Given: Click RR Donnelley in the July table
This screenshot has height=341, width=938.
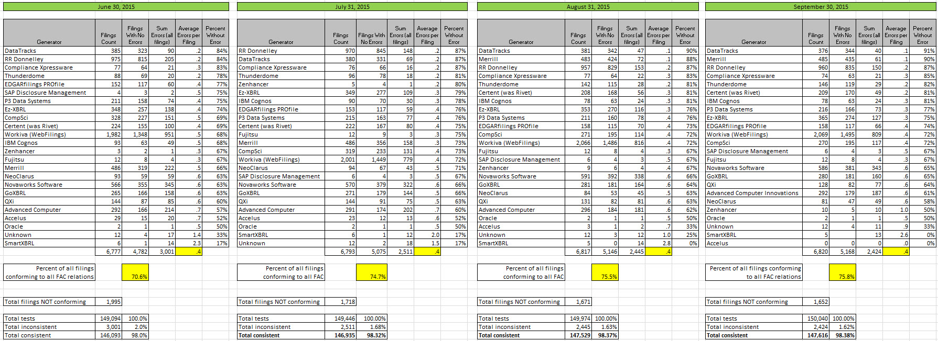Looking at the screenshot, I should [x=281, y=51].
